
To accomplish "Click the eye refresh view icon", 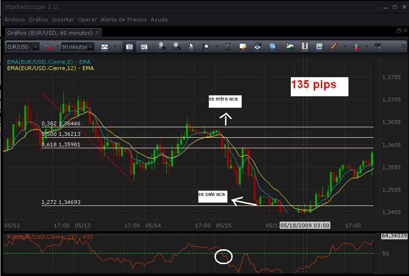I will pos(258,47).
